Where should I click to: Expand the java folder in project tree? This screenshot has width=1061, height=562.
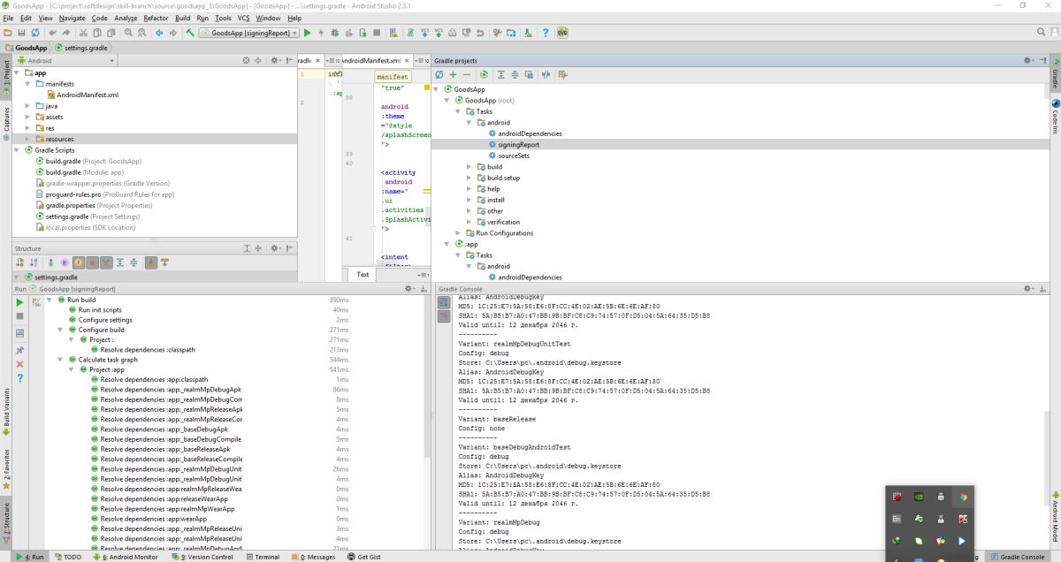pyautogui.click(x=29, y=106)
